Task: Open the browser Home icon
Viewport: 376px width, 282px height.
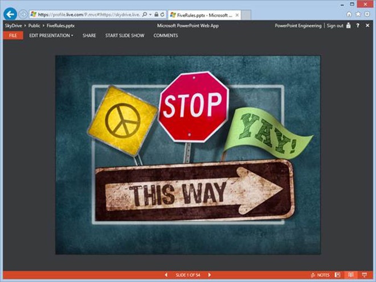Action: click(x=349, y=14)
